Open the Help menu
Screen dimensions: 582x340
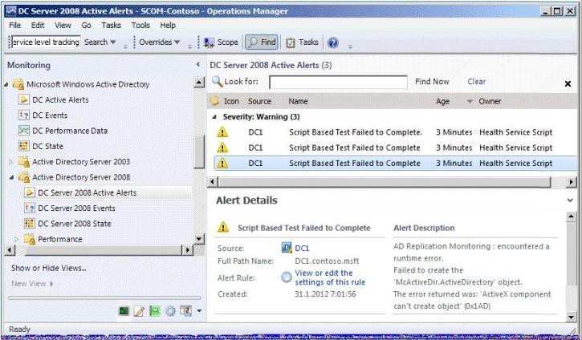pos(168,25)
